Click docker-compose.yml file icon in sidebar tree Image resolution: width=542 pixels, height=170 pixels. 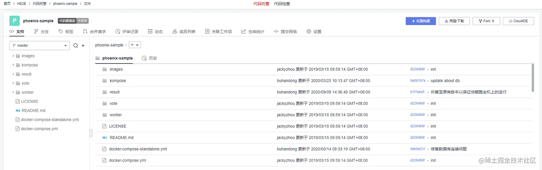(17, 129)
